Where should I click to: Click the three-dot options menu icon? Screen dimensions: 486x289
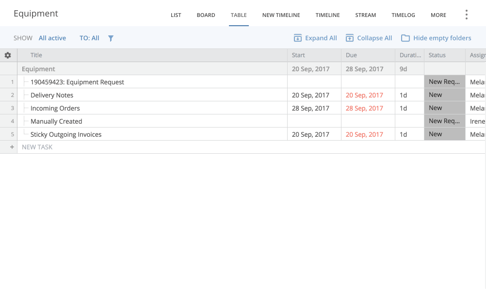466,15
